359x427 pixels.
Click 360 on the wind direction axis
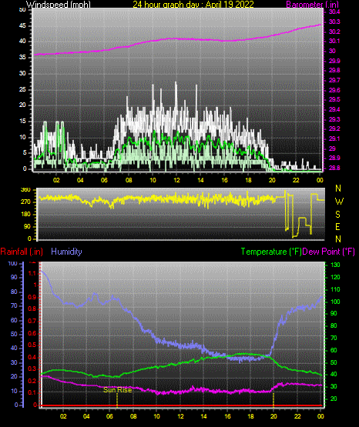25,190
